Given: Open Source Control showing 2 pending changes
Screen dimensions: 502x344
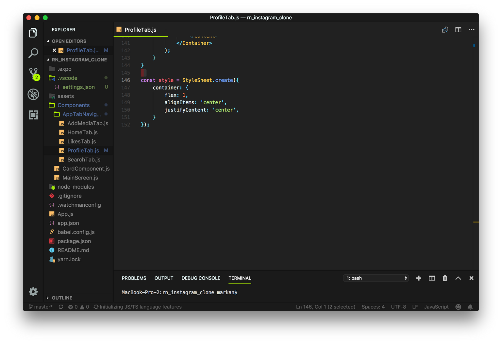Looking at the screenshot, I should pyautogui.click(x=33, y=74).
